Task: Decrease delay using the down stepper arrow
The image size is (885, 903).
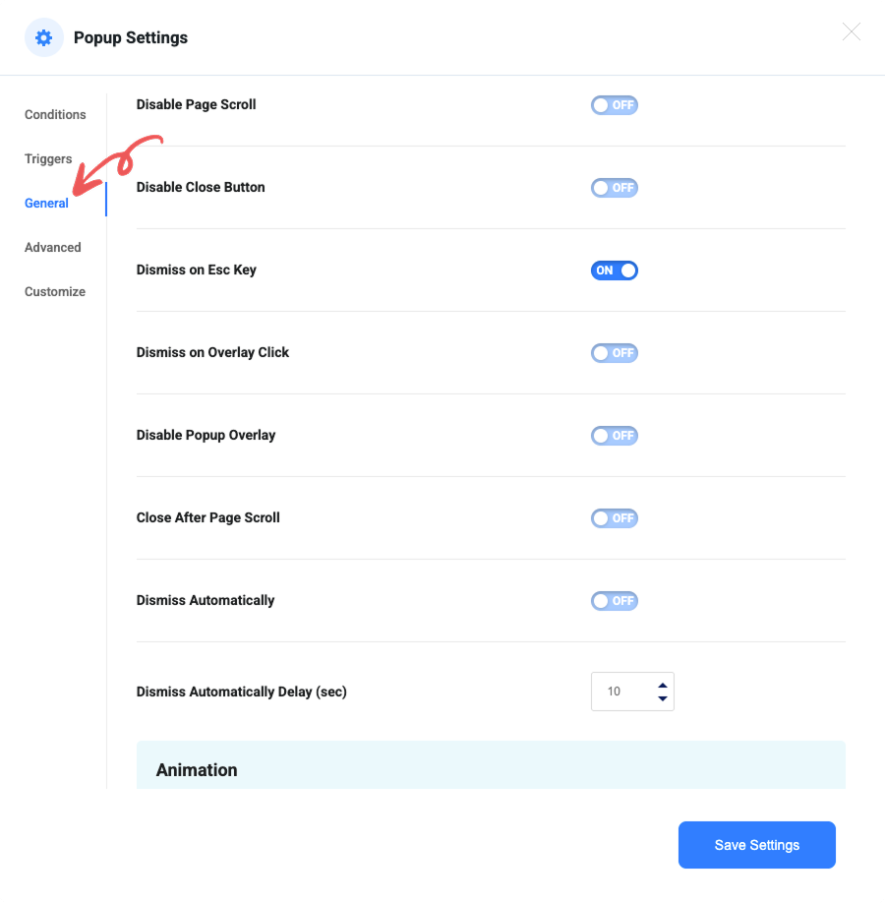Action: click(662, 697)
